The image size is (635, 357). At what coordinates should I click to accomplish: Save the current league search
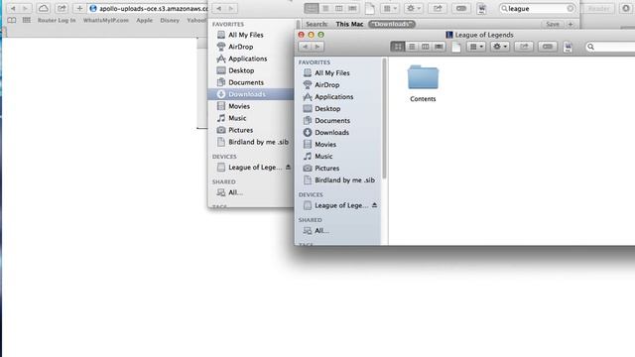(553, 24)
